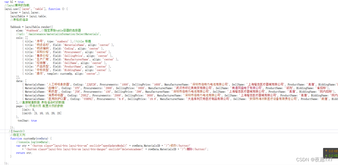Click the 'limitS: [5, 10, 15, 20, 25]' line
338x165 pixels.
pyautogui.click(x=42, y=113)
